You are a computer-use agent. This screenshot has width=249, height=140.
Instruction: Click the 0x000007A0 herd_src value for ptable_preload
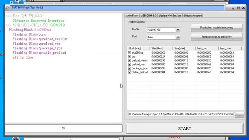click(204, 72)
